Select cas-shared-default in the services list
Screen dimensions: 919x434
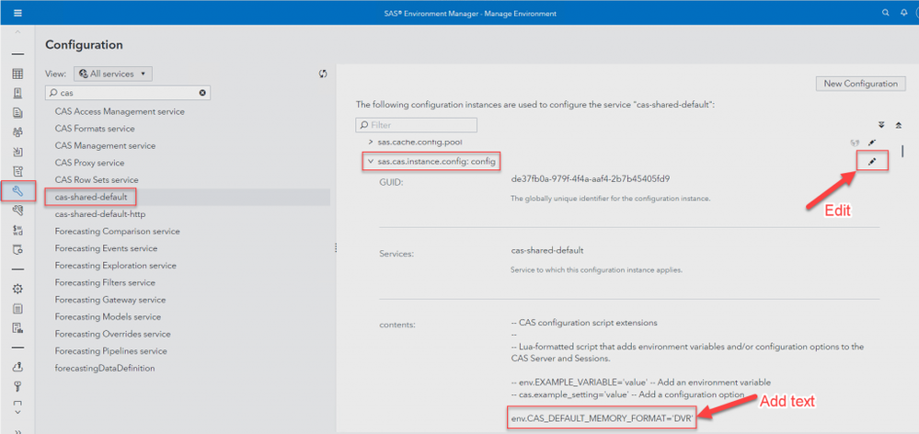click(92, 197)
